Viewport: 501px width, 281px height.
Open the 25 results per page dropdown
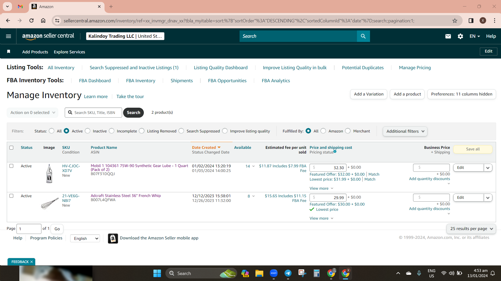pyautogui.click(x=471, y=229)
